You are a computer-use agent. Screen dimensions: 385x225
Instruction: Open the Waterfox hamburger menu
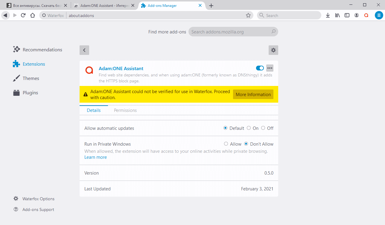(379, 15)
